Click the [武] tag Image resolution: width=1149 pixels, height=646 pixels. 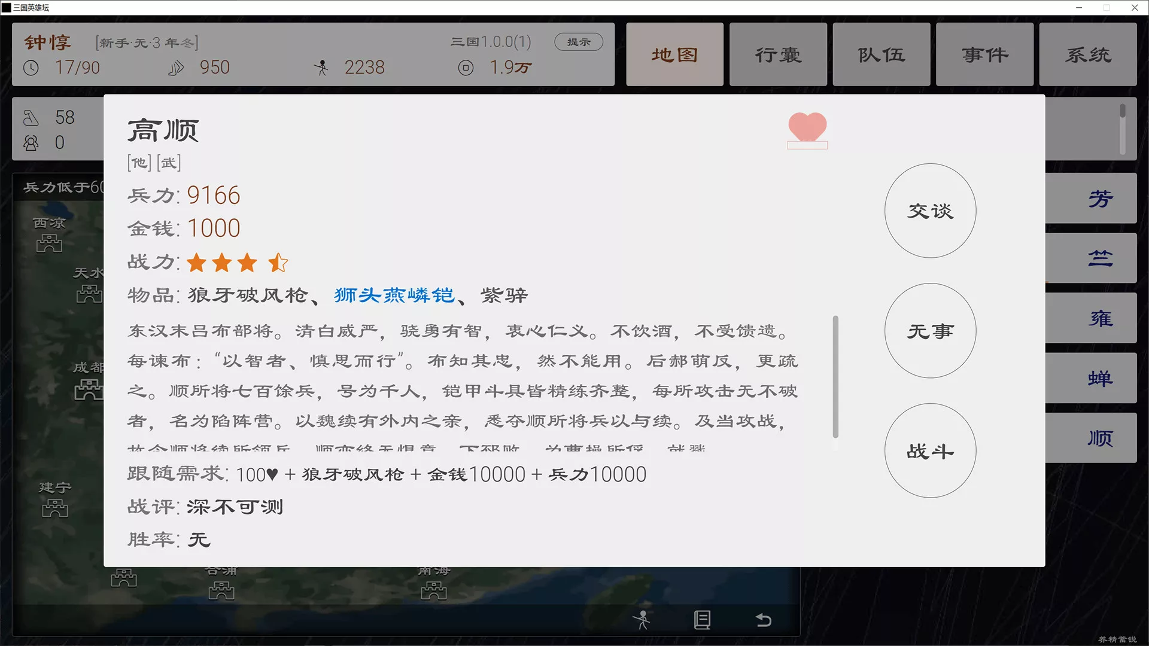click(x=169, y=163)
